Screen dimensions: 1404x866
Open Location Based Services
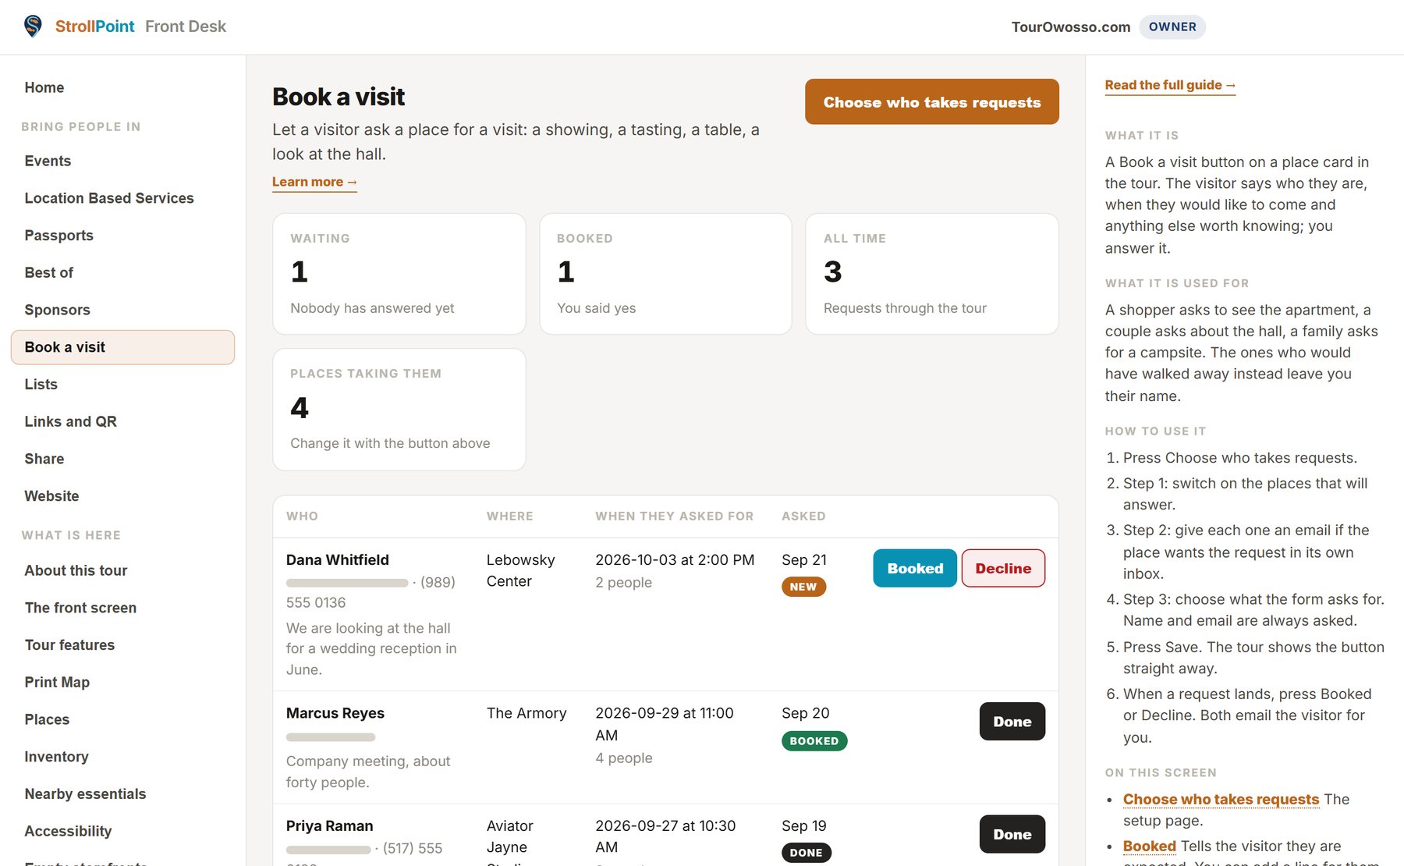[109, 198]
